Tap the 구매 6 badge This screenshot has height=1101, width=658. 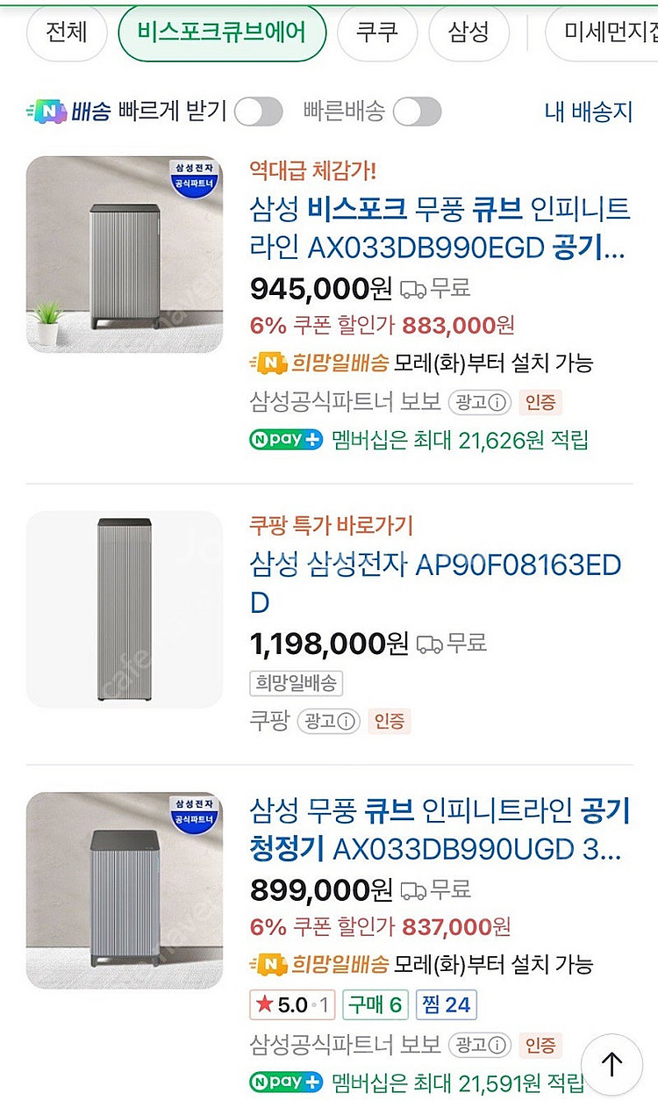(x=374, y=1004)
